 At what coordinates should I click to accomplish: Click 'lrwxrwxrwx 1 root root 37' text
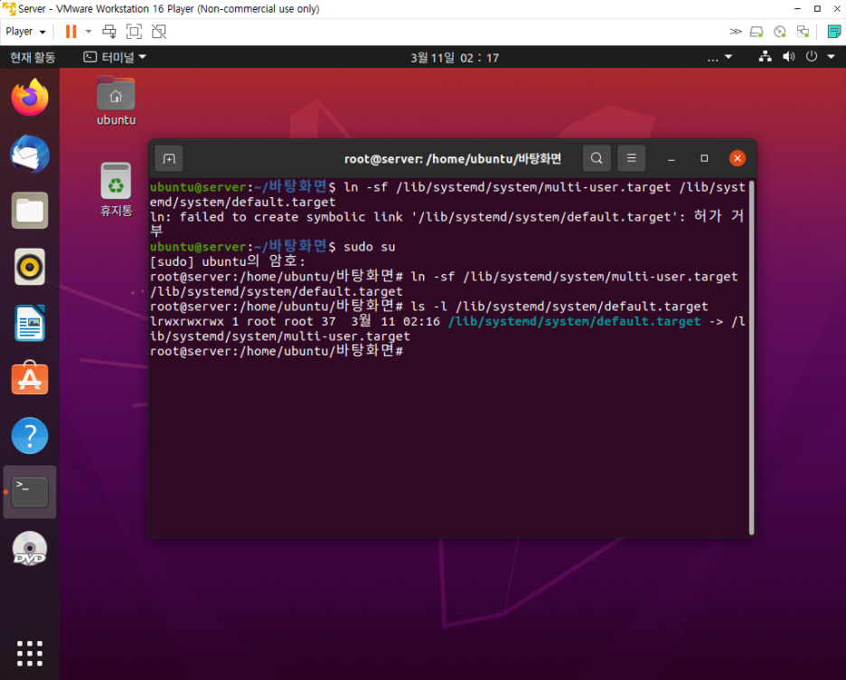243,322
